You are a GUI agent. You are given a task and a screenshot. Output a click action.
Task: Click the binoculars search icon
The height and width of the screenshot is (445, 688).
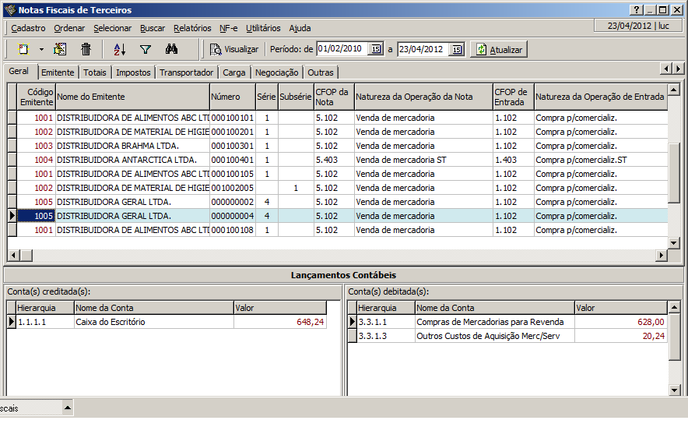click(x=172, y=49)
